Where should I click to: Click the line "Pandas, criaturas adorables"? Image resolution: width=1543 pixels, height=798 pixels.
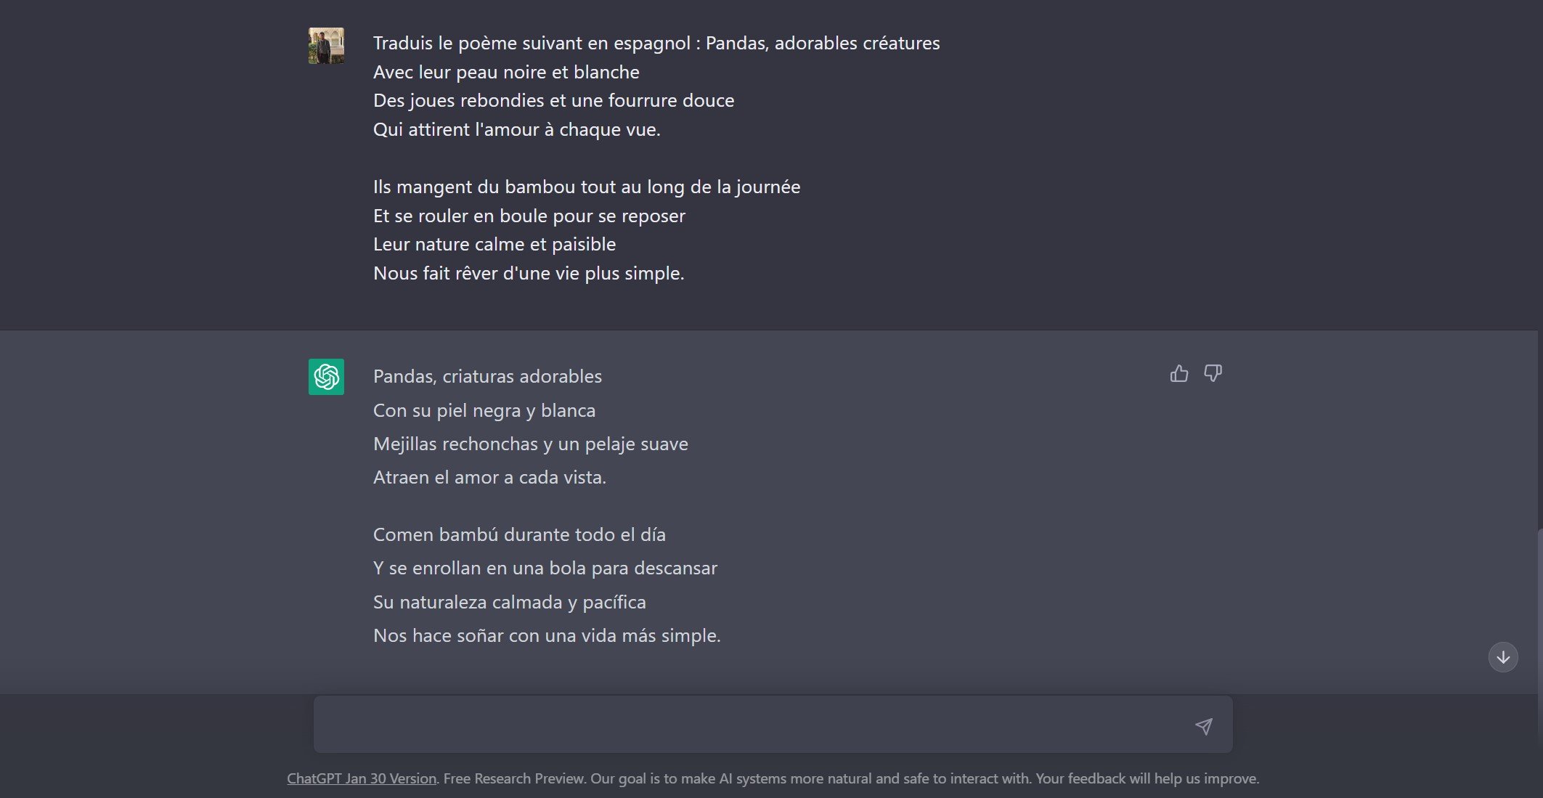coord(487,376)
